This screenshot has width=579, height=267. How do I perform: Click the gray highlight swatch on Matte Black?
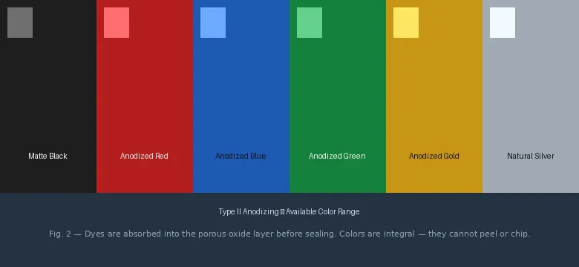(20, 22)
